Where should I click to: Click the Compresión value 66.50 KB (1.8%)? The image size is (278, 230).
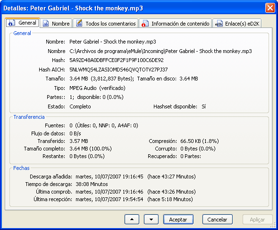(x=200, y=141)
